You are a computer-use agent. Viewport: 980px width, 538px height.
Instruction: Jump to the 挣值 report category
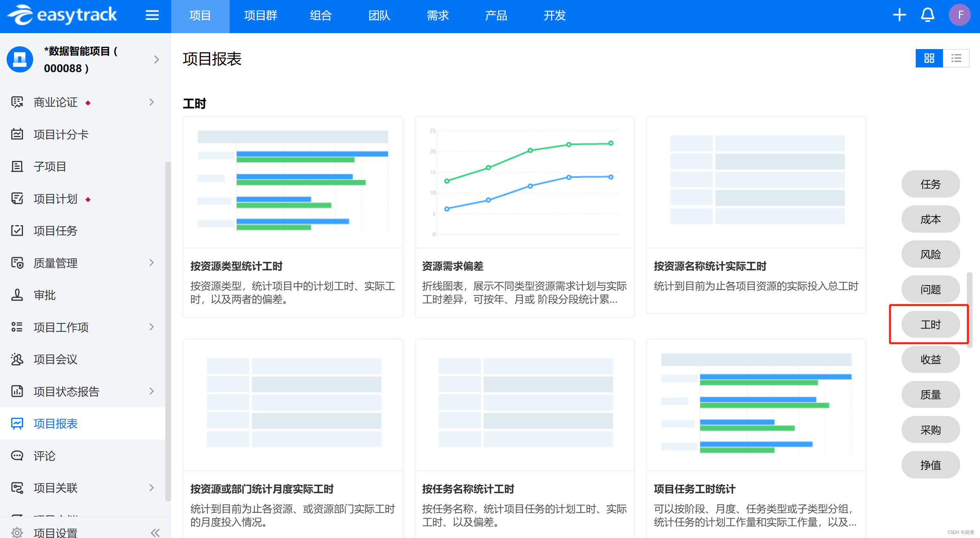click(930, 464)
